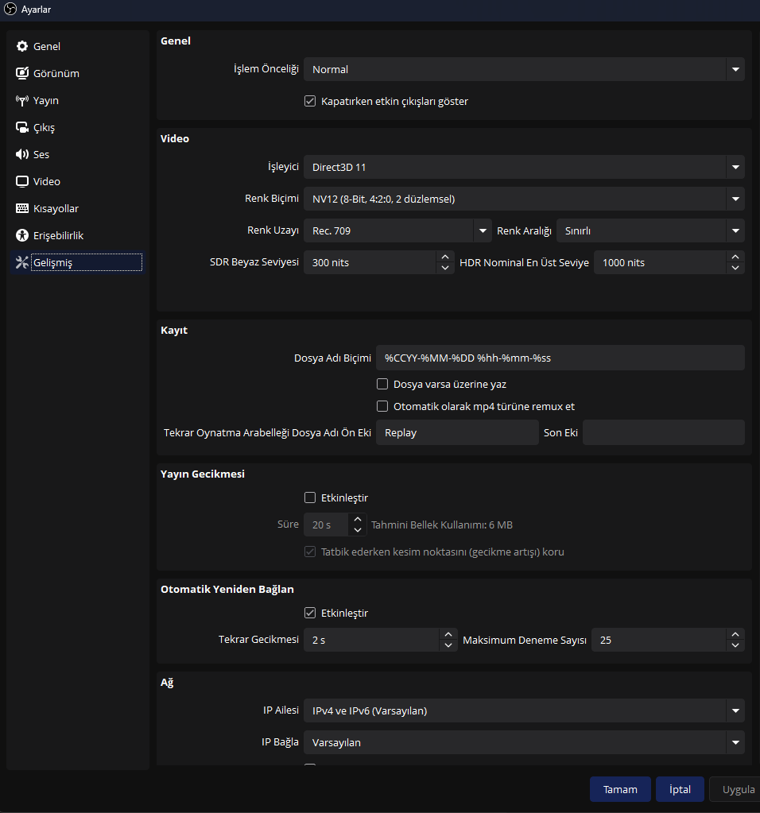Viewport: 760px width, 813px height.
Task: Open the İşlem Önceliği dropdown
Action: click(x=524, y=70)
